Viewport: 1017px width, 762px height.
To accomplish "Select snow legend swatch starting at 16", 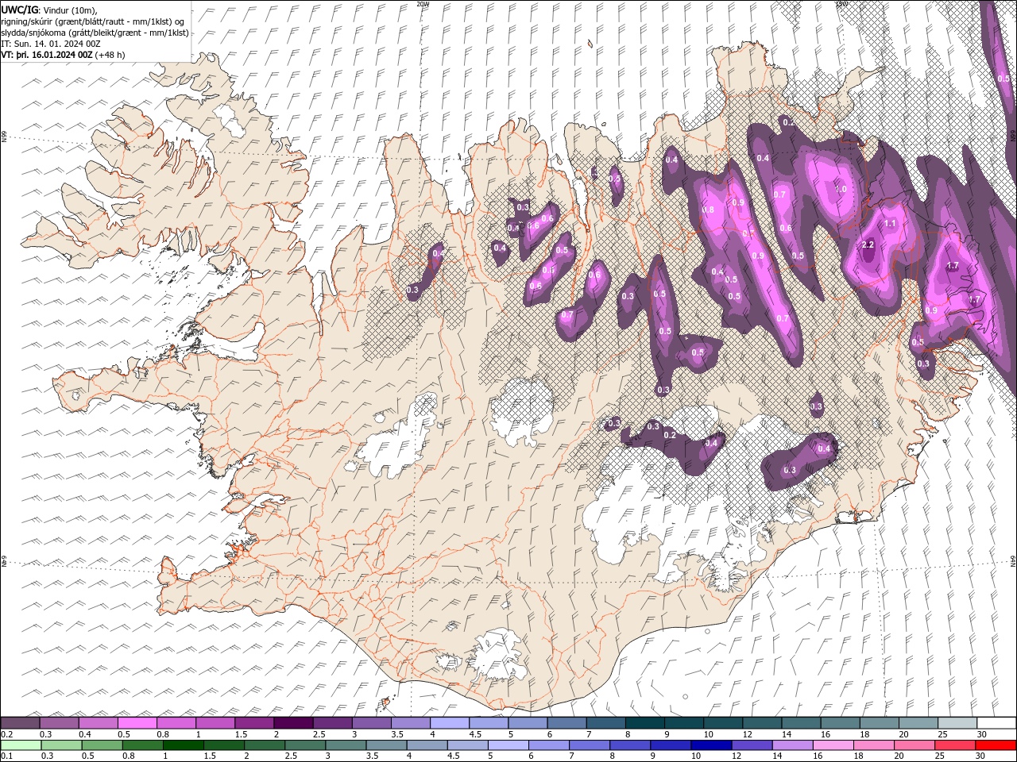I will click(x=841, y=723).
